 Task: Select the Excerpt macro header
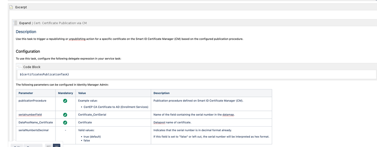point(192,7)
